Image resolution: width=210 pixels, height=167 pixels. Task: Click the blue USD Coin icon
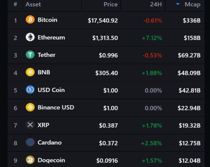click(30, 90)
